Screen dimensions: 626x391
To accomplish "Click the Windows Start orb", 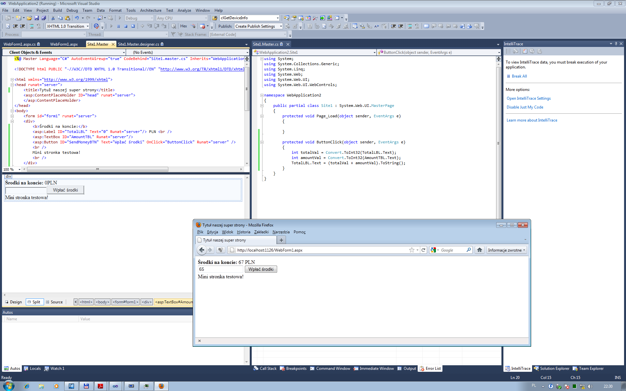I will point(9,386).
